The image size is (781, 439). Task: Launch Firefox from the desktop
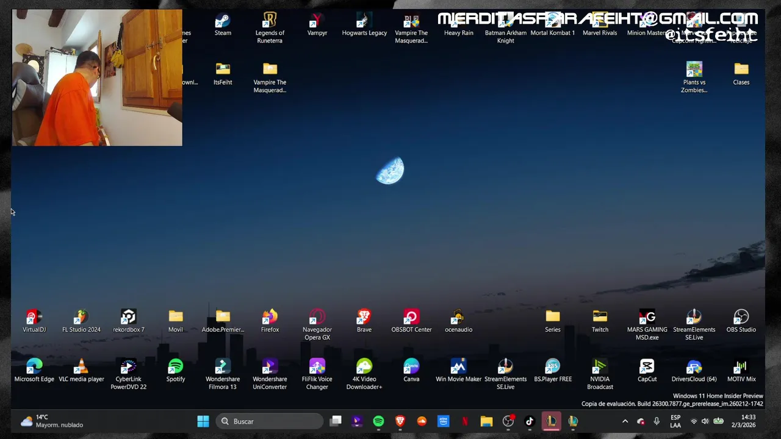tap(270, 321)
